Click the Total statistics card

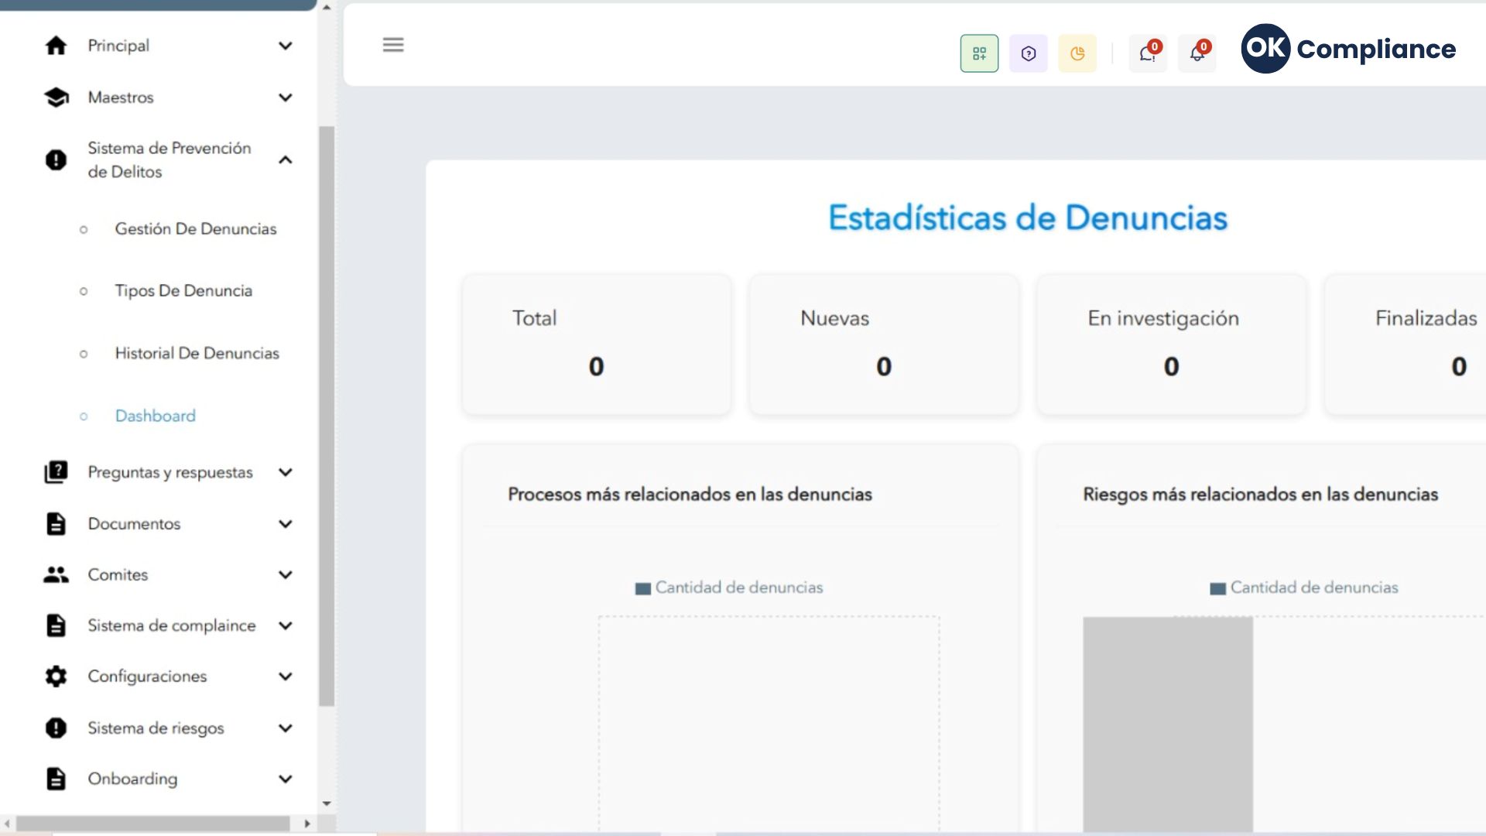click(x=596, y=345)
